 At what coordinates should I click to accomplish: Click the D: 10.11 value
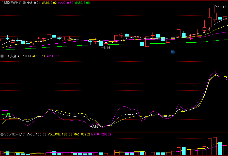click(39, 56)
